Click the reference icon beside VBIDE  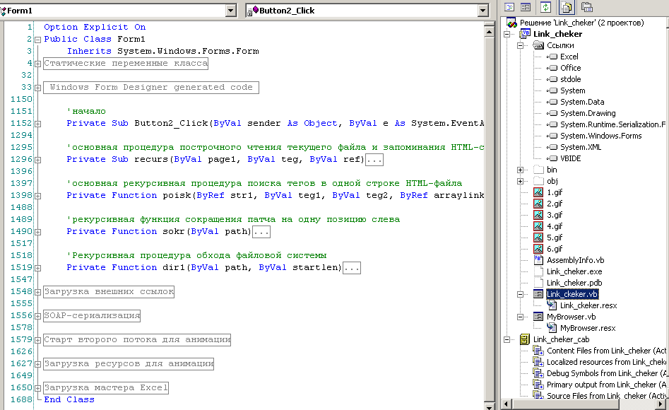552,158
